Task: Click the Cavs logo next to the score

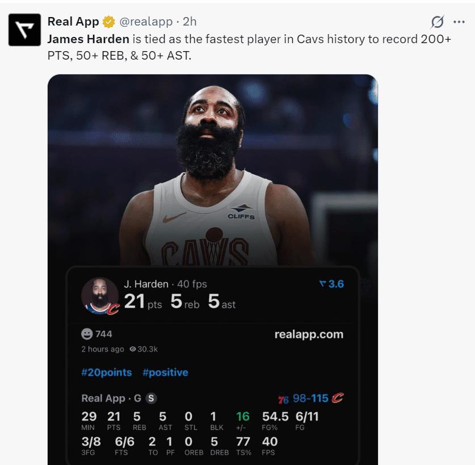Action: 338,398
